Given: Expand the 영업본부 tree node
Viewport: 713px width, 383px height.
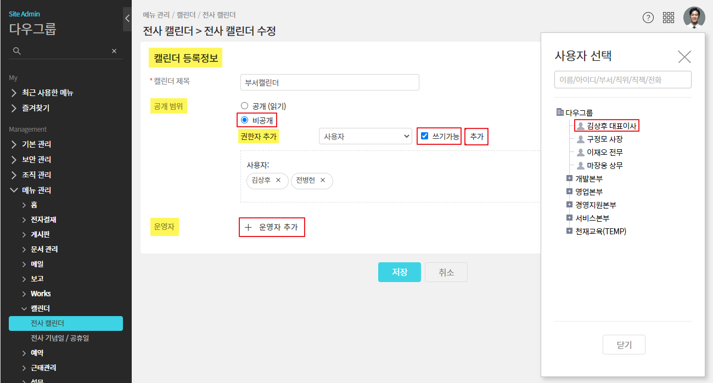Looking at the screenshot, I should click(x=569, y=191).
